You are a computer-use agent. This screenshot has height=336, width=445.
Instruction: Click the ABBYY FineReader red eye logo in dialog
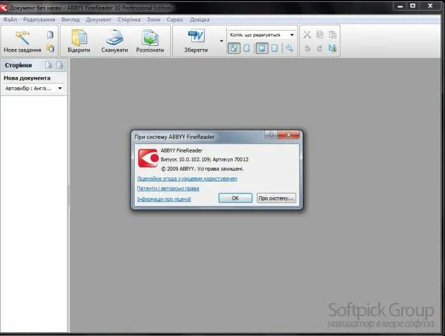148,158
